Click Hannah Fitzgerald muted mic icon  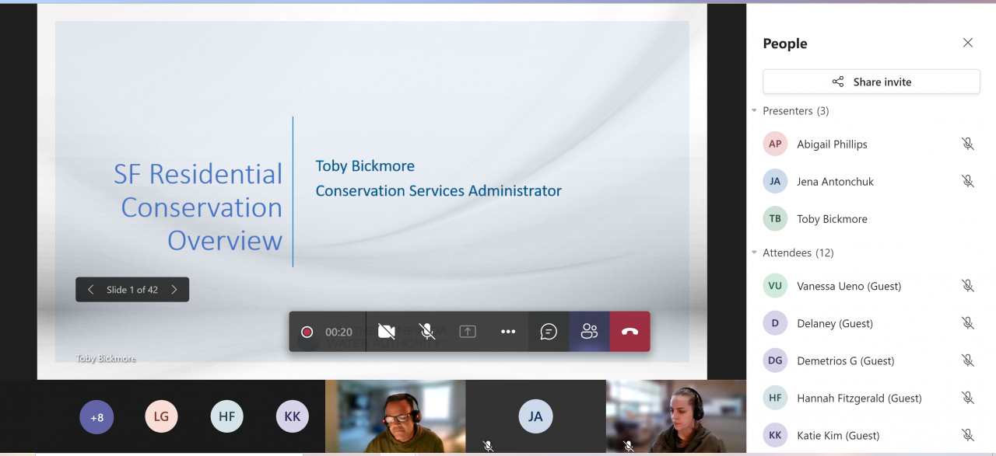tap(968, 398)
